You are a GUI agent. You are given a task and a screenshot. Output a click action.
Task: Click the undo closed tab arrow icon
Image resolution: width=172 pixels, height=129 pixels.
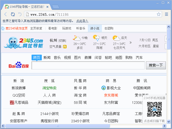tap(20, 14)
